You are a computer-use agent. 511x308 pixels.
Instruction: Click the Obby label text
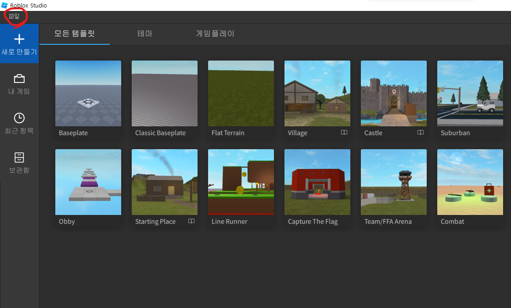67,222
